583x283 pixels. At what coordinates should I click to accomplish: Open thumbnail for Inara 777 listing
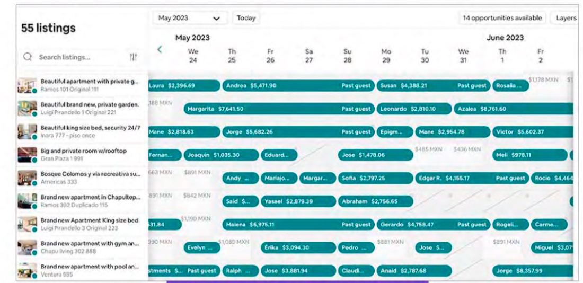coord(28,131)
